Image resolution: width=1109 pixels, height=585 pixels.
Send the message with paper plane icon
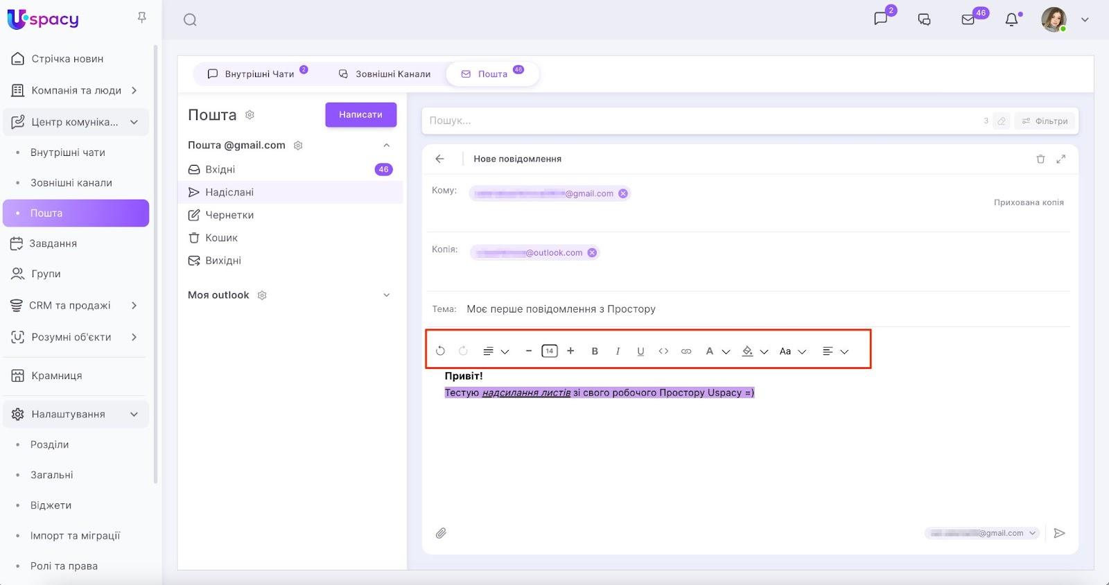1059,533
